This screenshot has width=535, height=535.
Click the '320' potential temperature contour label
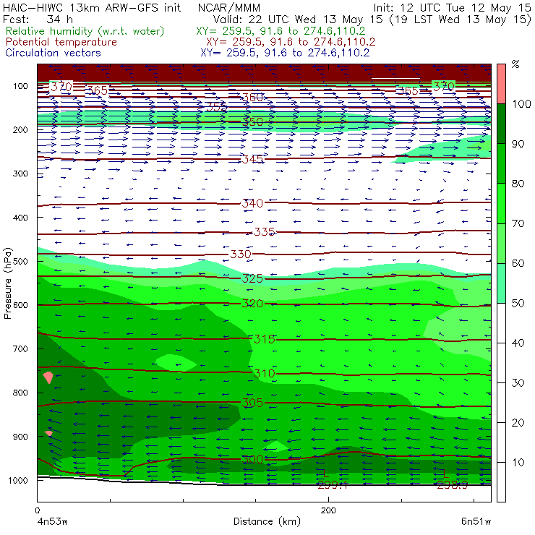point(252,304)
